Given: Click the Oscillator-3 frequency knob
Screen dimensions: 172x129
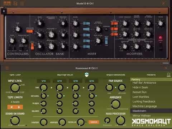Looking at the screenshot, I should click(x=51, y=46).
